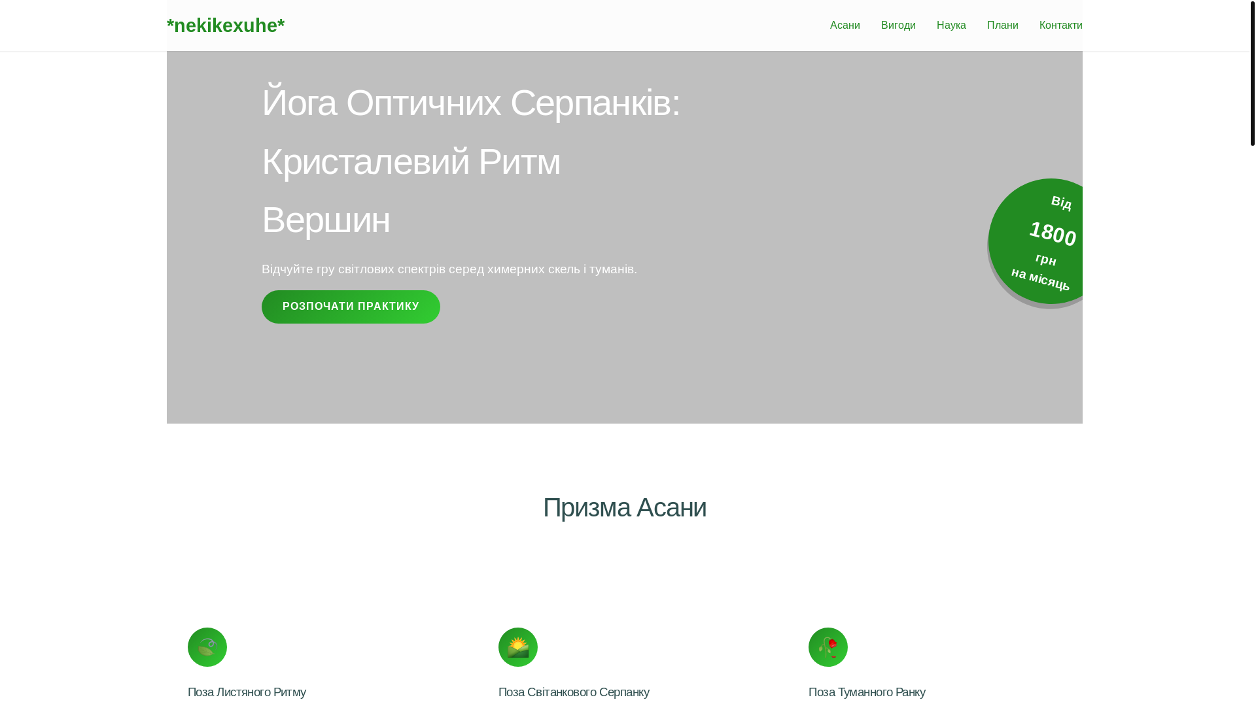The image size is (1256, 706).
Task: Click the Розпочати практику button
Action: tap(351, 307)
